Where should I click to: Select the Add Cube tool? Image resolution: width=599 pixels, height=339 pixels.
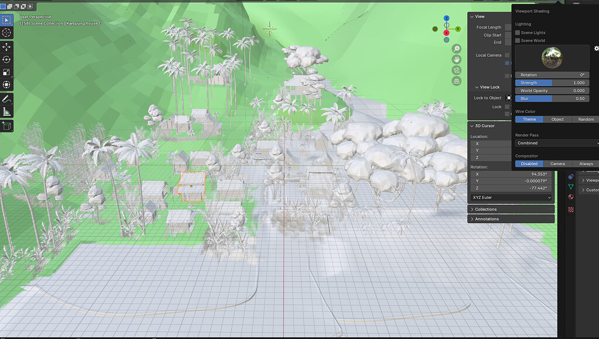coord(6,126)
